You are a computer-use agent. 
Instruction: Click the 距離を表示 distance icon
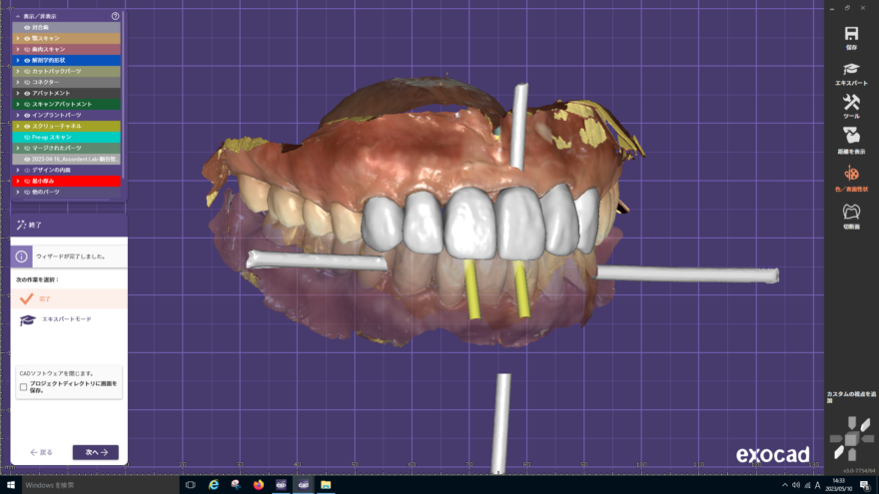(851, 139)
